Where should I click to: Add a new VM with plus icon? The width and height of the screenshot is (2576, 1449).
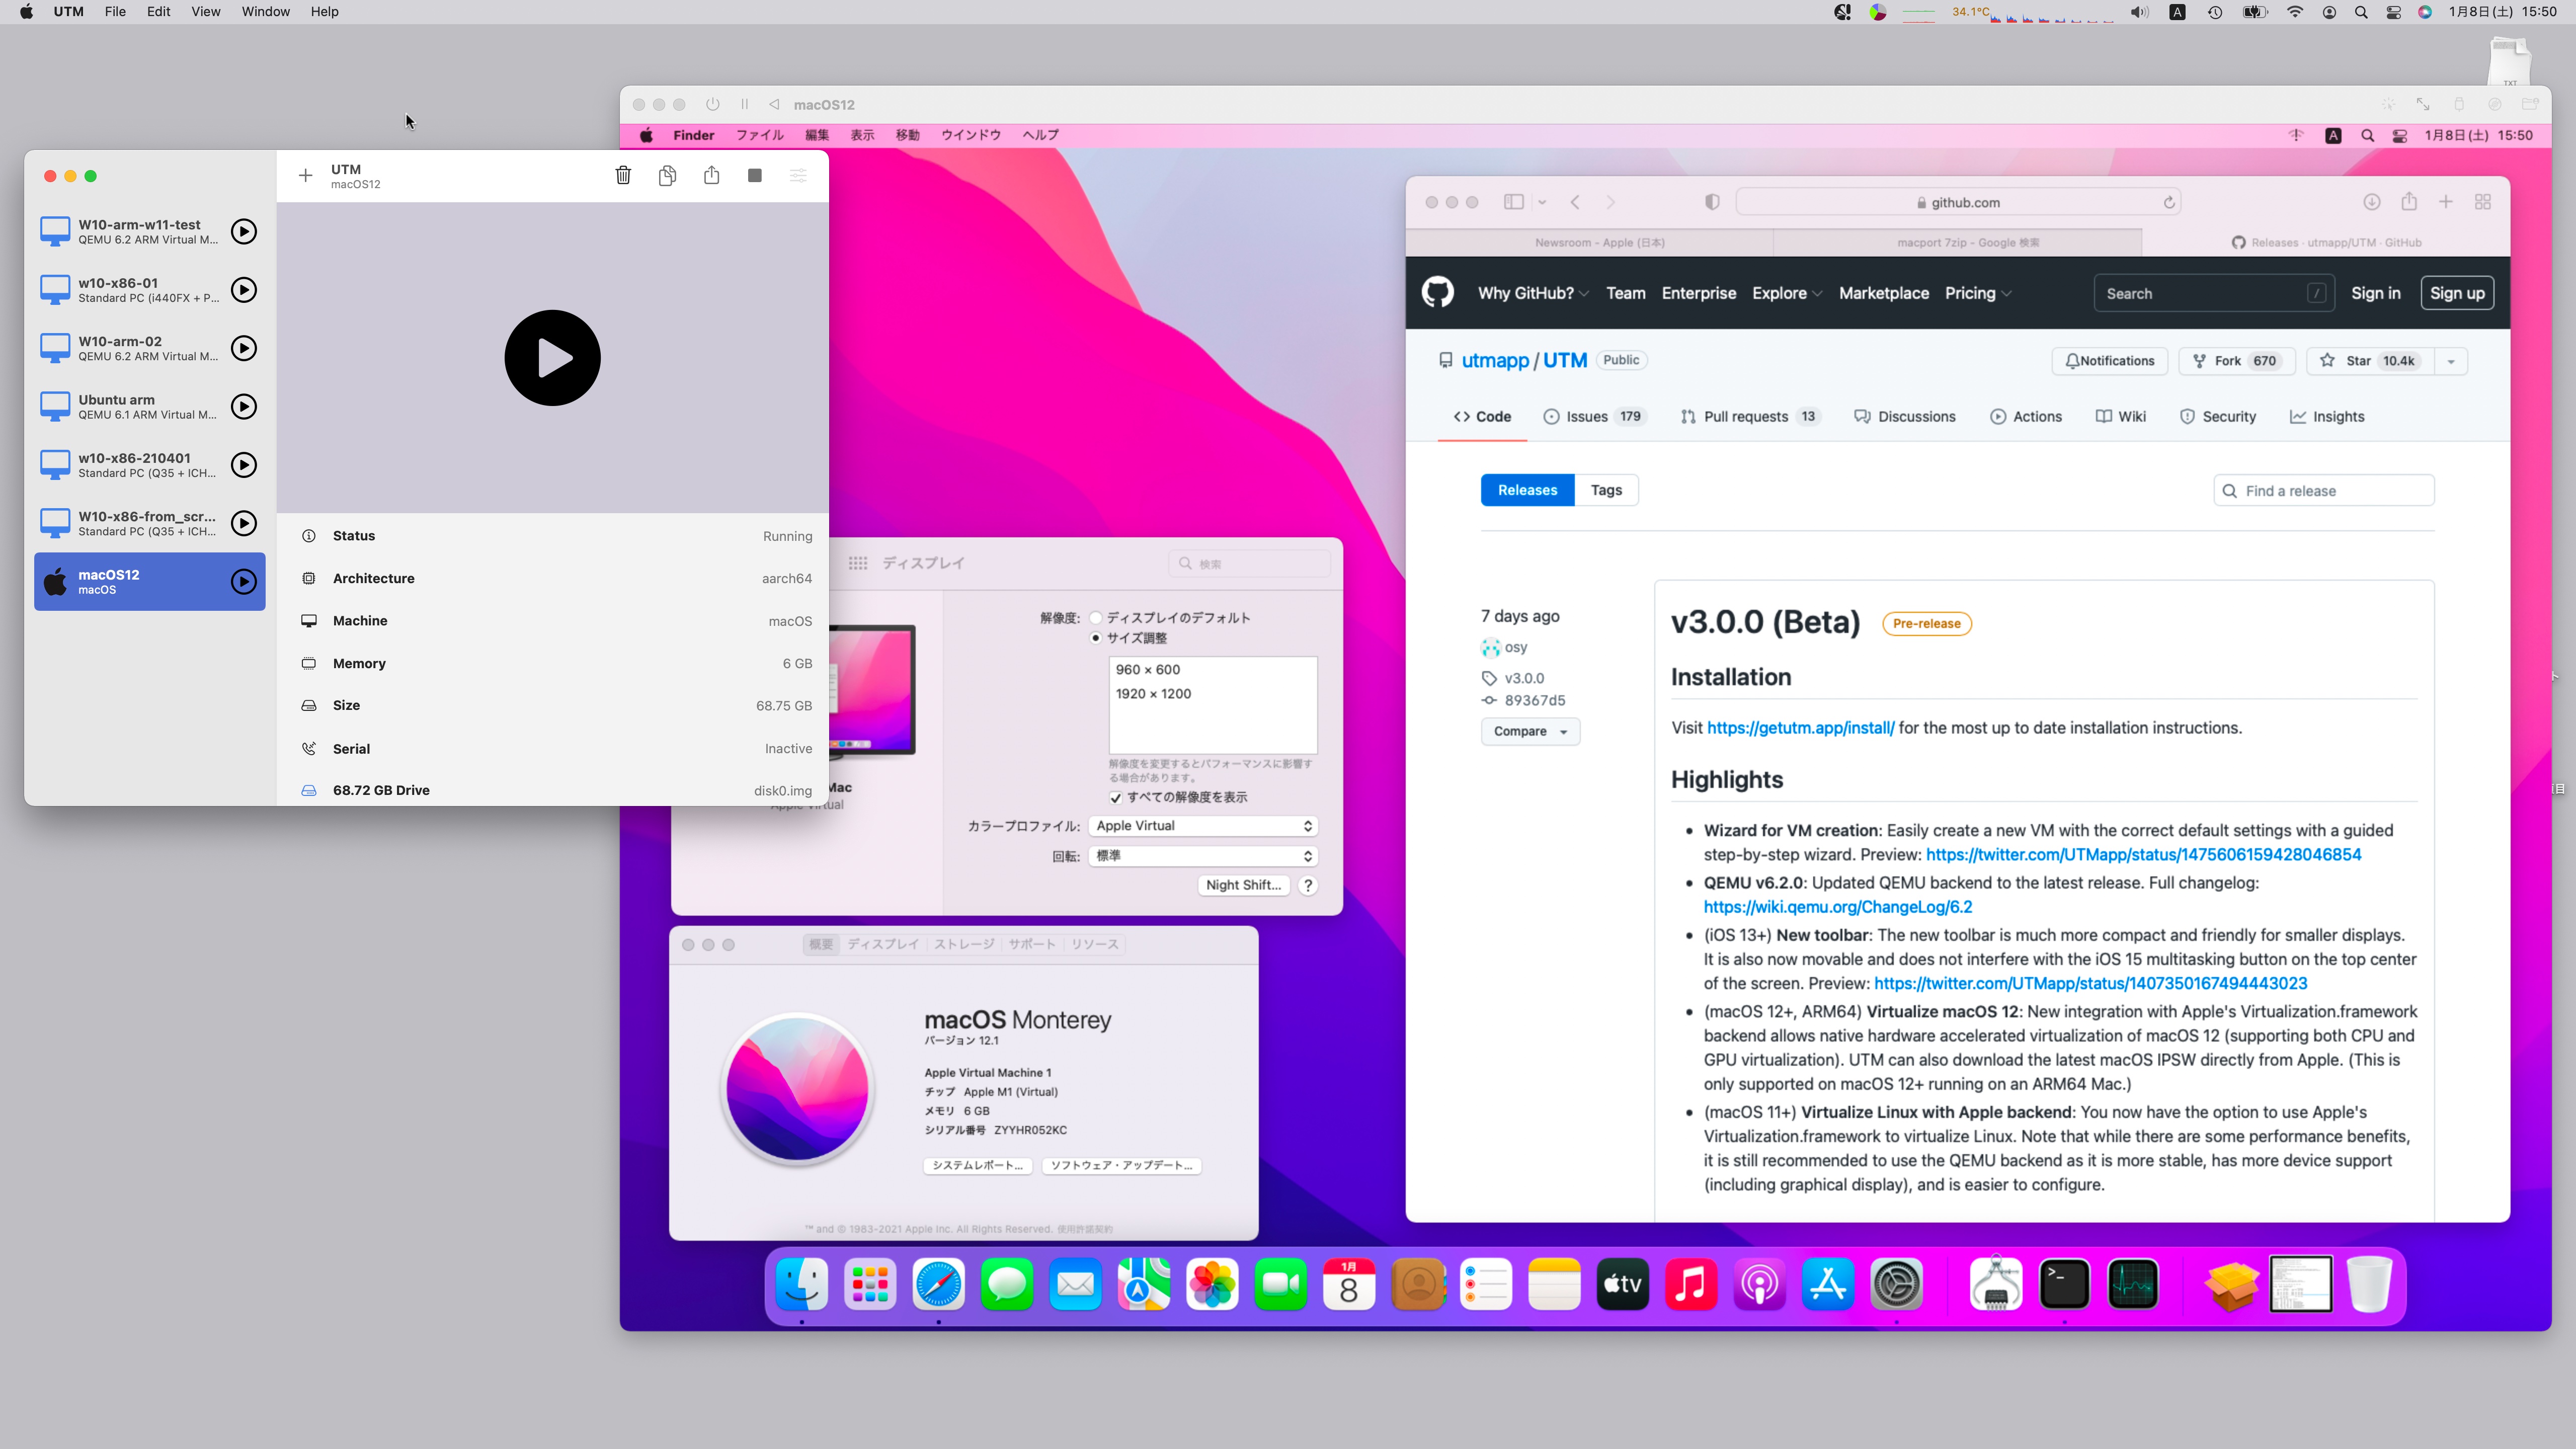[x=305, y=175]
